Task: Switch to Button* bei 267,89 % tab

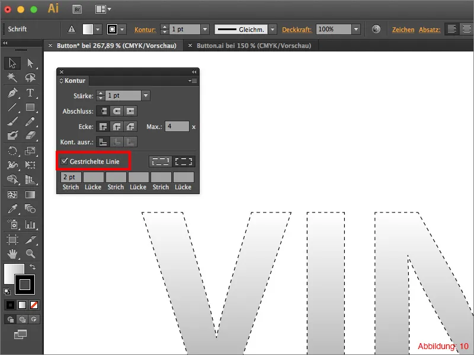Action: [x=116, y=46]
